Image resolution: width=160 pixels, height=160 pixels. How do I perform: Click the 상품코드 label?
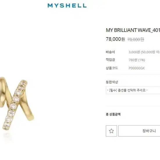tap(112, 68)
